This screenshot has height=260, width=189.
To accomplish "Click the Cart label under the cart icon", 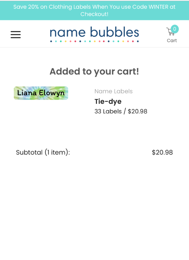I will pyautogui.click(x=172, y=40).
